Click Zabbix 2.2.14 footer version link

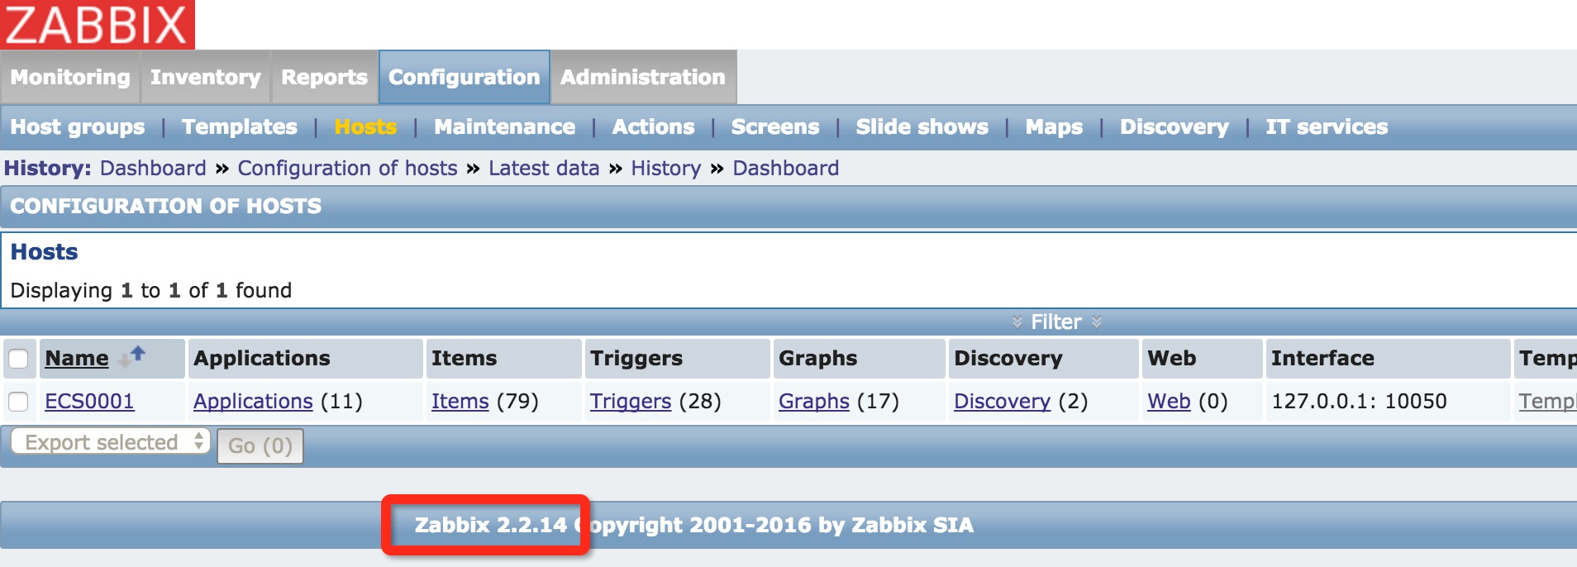[x=491, y=525]
